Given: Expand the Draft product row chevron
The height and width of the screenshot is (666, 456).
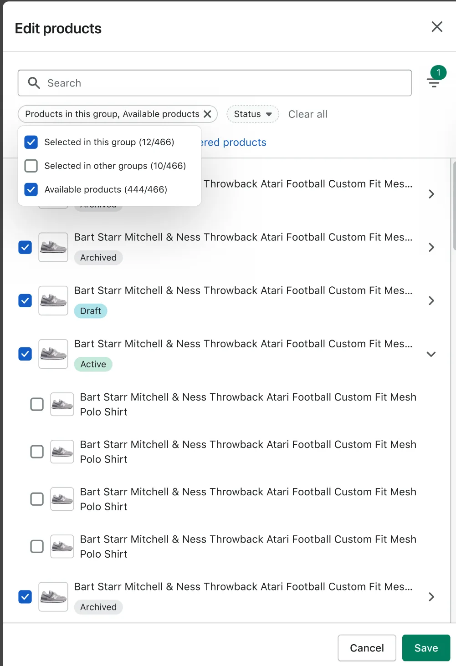Looking at the screenshot, I should pos(431,300).
